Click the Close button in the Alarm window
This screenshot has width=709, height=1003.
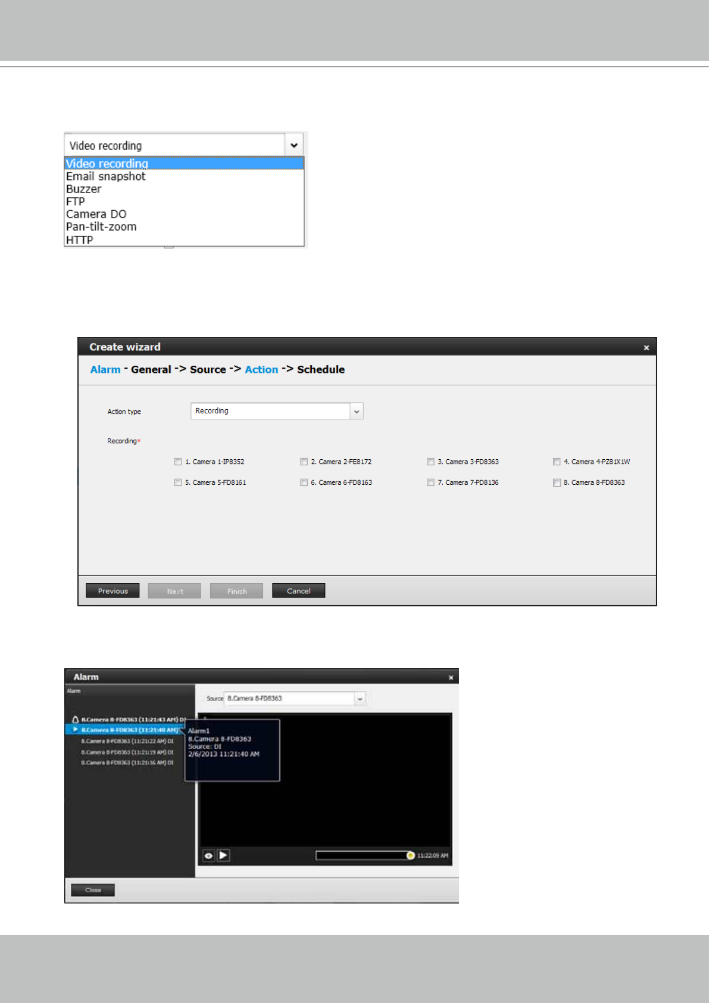(93, 890)
